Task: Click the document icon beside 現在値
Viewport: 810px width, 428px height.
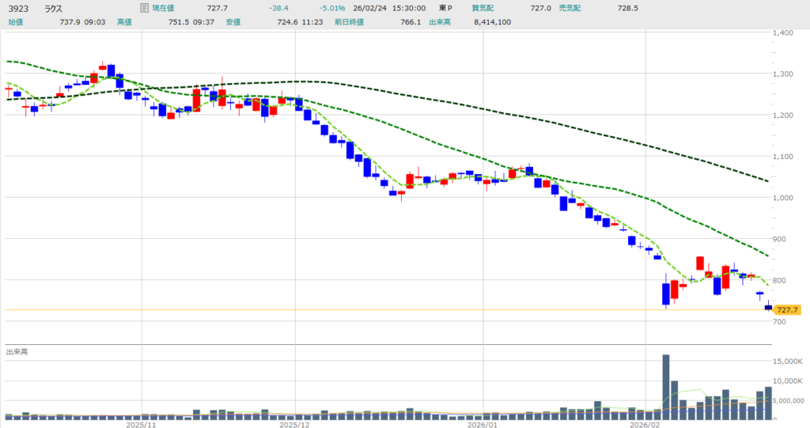Action: tap(143, 8)
